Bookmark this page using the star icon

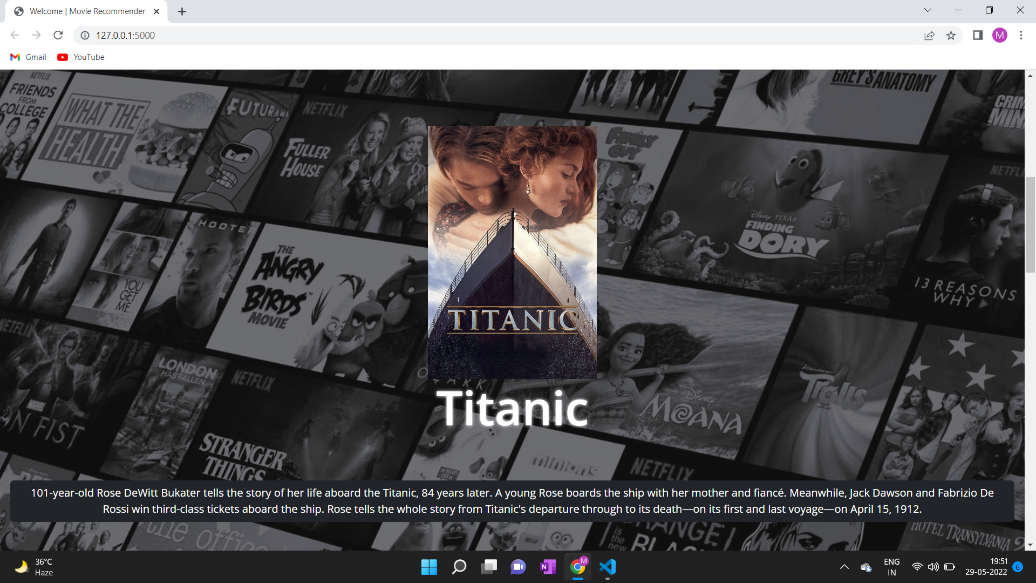click(951, 35)
